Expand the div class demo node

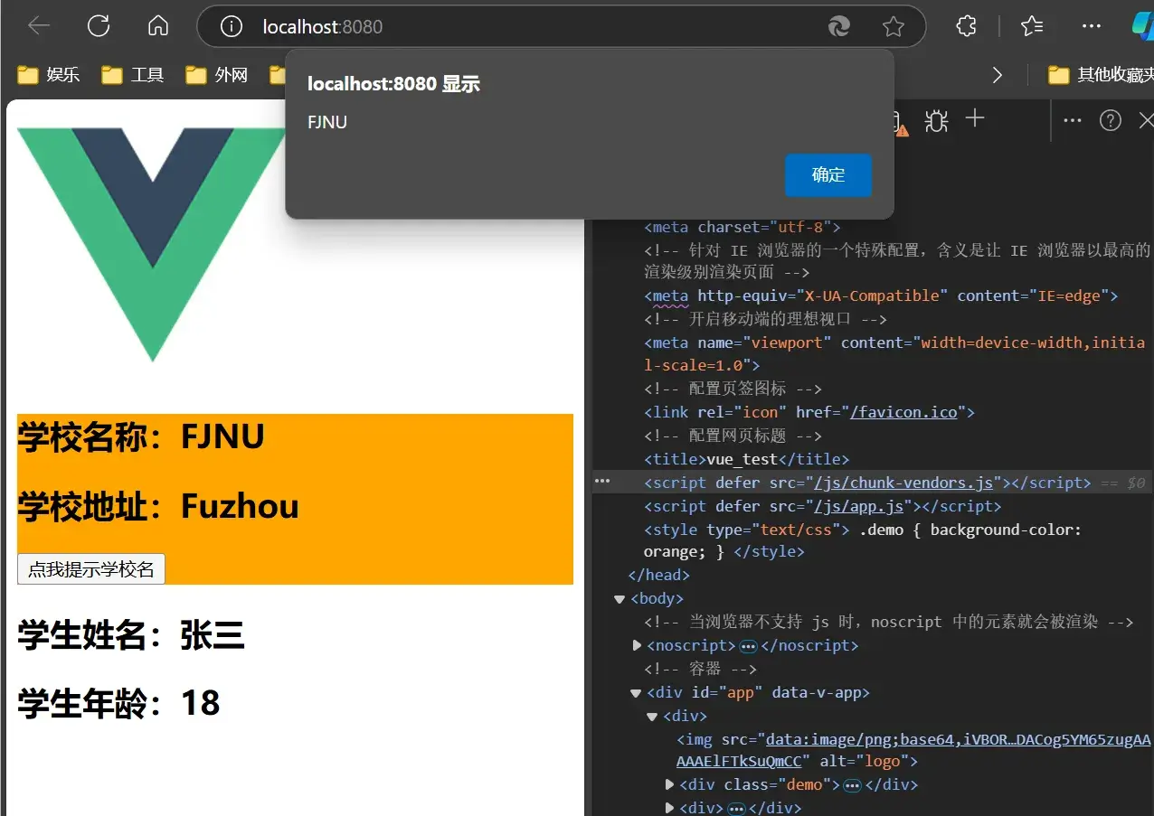[x=669, y=784]
